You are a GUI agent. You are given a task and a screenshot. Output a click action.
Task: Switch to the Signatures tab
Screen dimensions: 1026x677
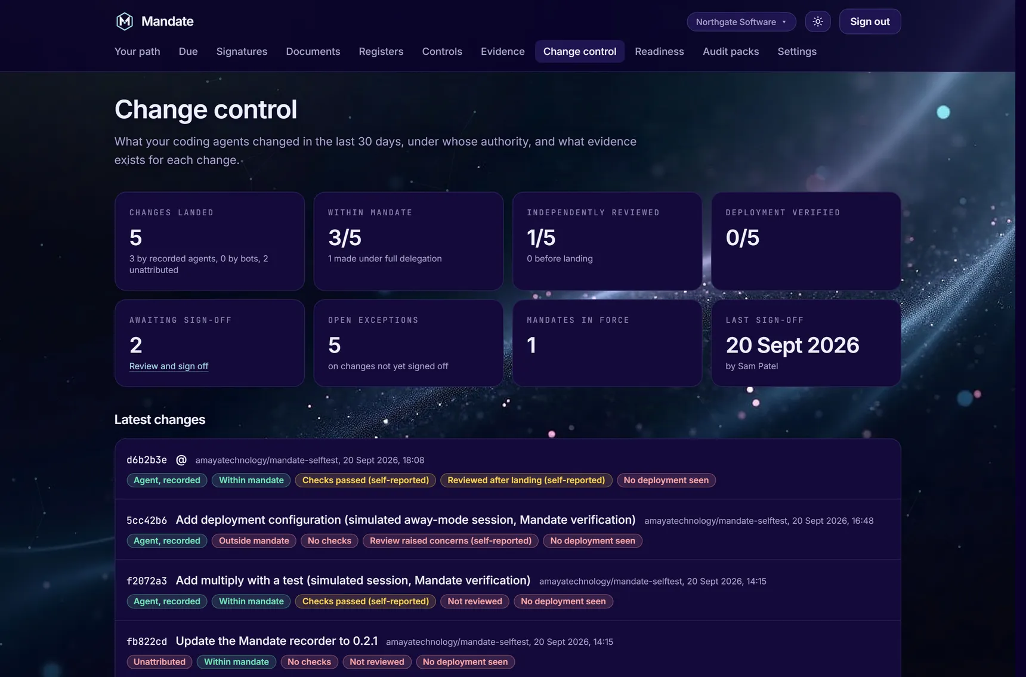pyautogui.click(x=242, y=51)
